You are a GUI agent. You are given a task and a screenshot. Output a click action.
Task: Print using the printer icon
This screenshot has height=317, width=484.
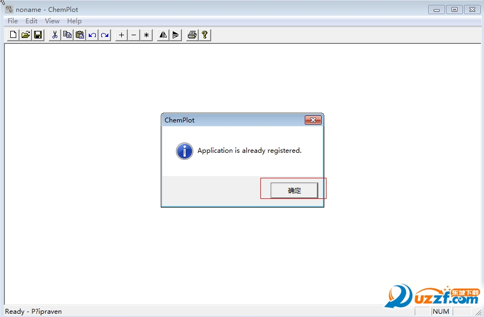[x=192, y=35]
